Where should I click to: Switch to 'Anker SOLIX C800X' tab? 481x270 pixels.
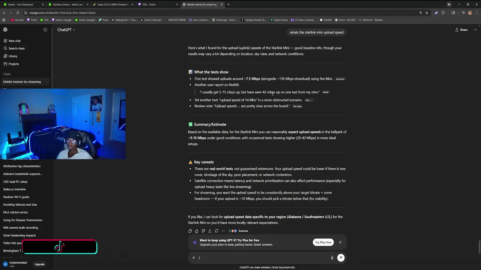coord(113,4)
